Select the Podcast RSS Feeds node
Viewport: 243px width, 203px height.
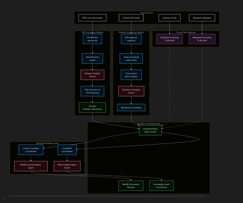click(x=131, y=18)
